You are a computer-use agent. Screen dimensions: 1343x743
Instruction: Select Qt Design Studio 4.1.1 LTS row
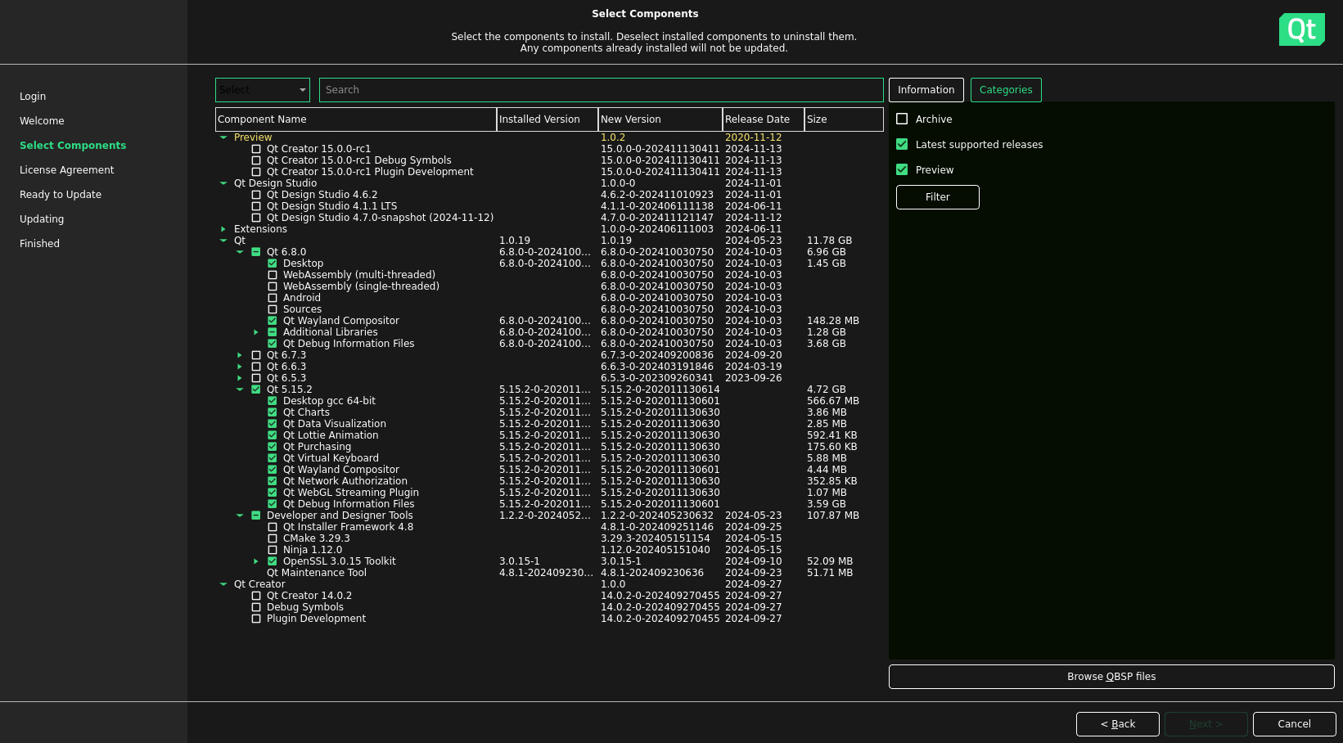coord(549,206)
